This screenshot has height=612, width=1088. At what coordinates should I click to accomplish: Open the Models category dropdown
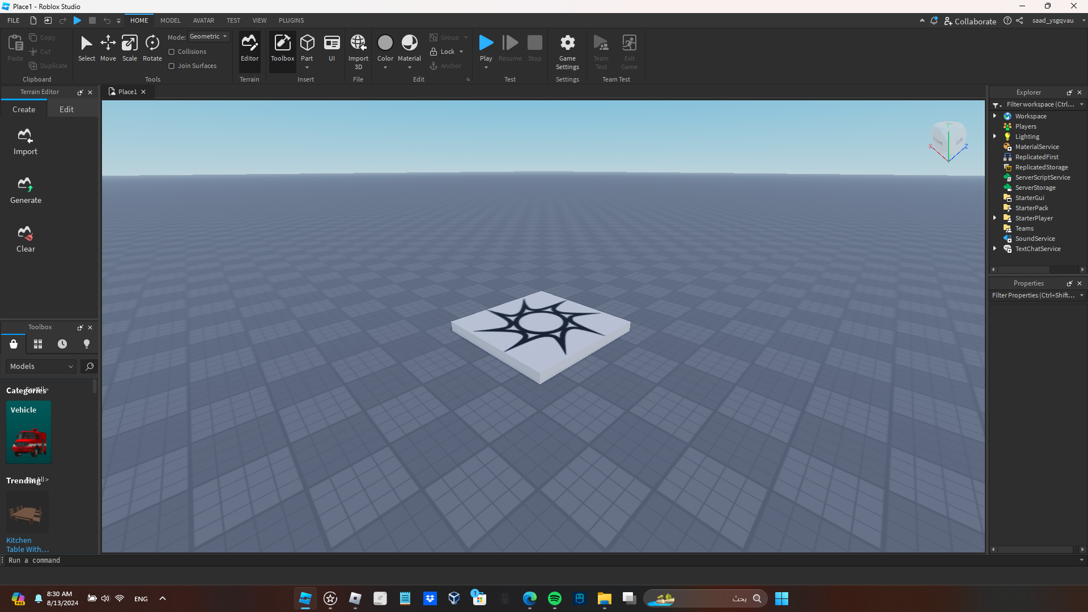(41, 366)
